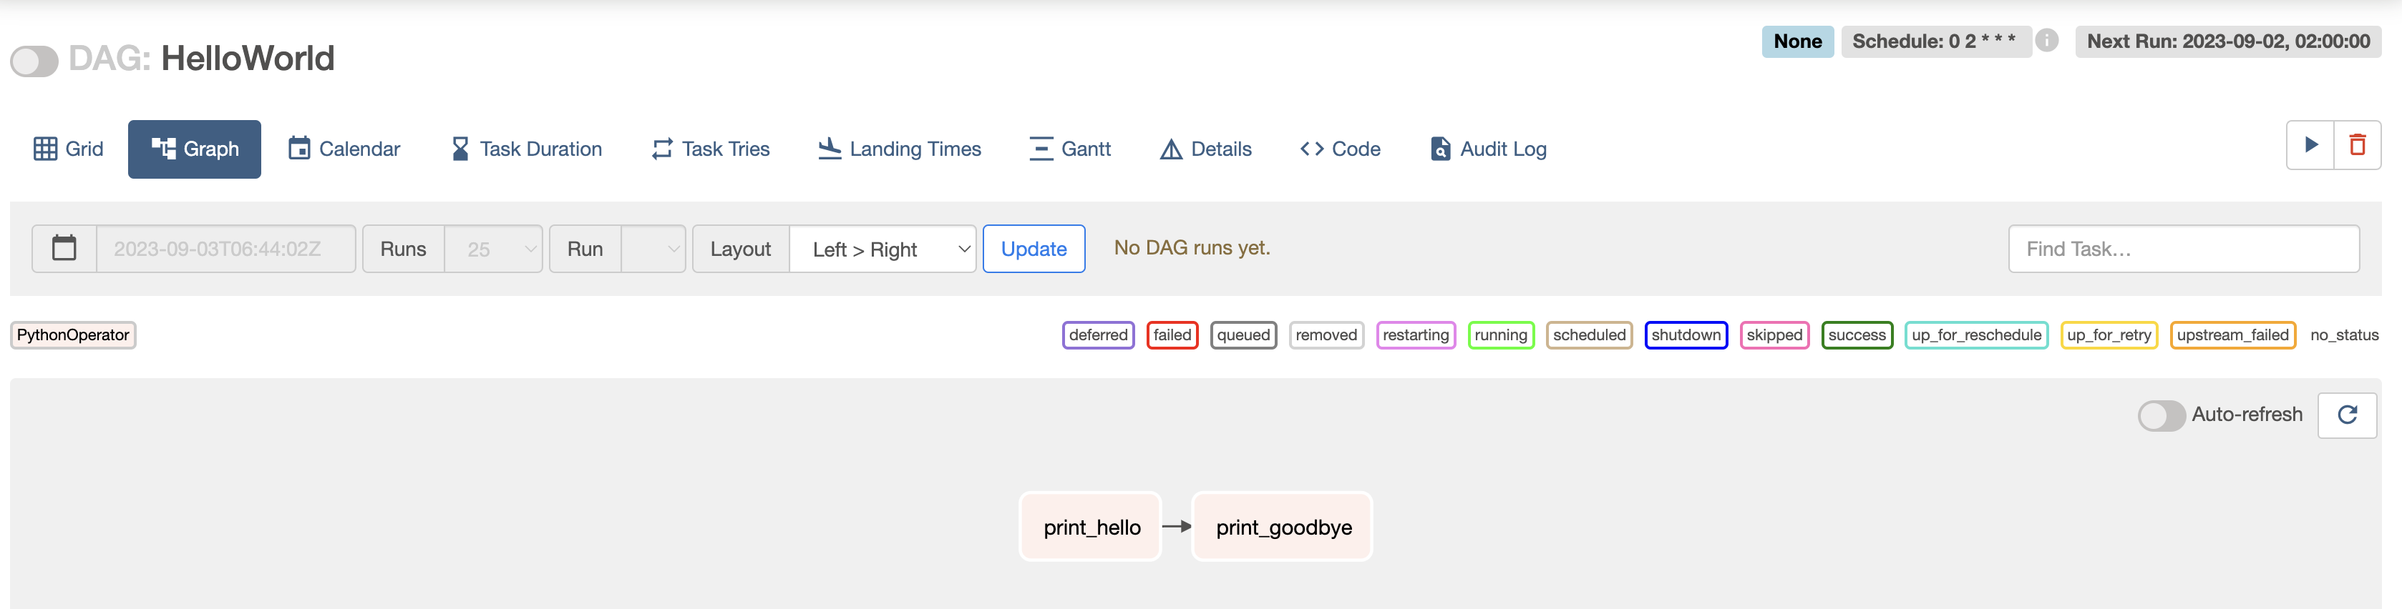Click the Trigger DAG play icon
The image size is (2402, 609).
click(2310, 145)
